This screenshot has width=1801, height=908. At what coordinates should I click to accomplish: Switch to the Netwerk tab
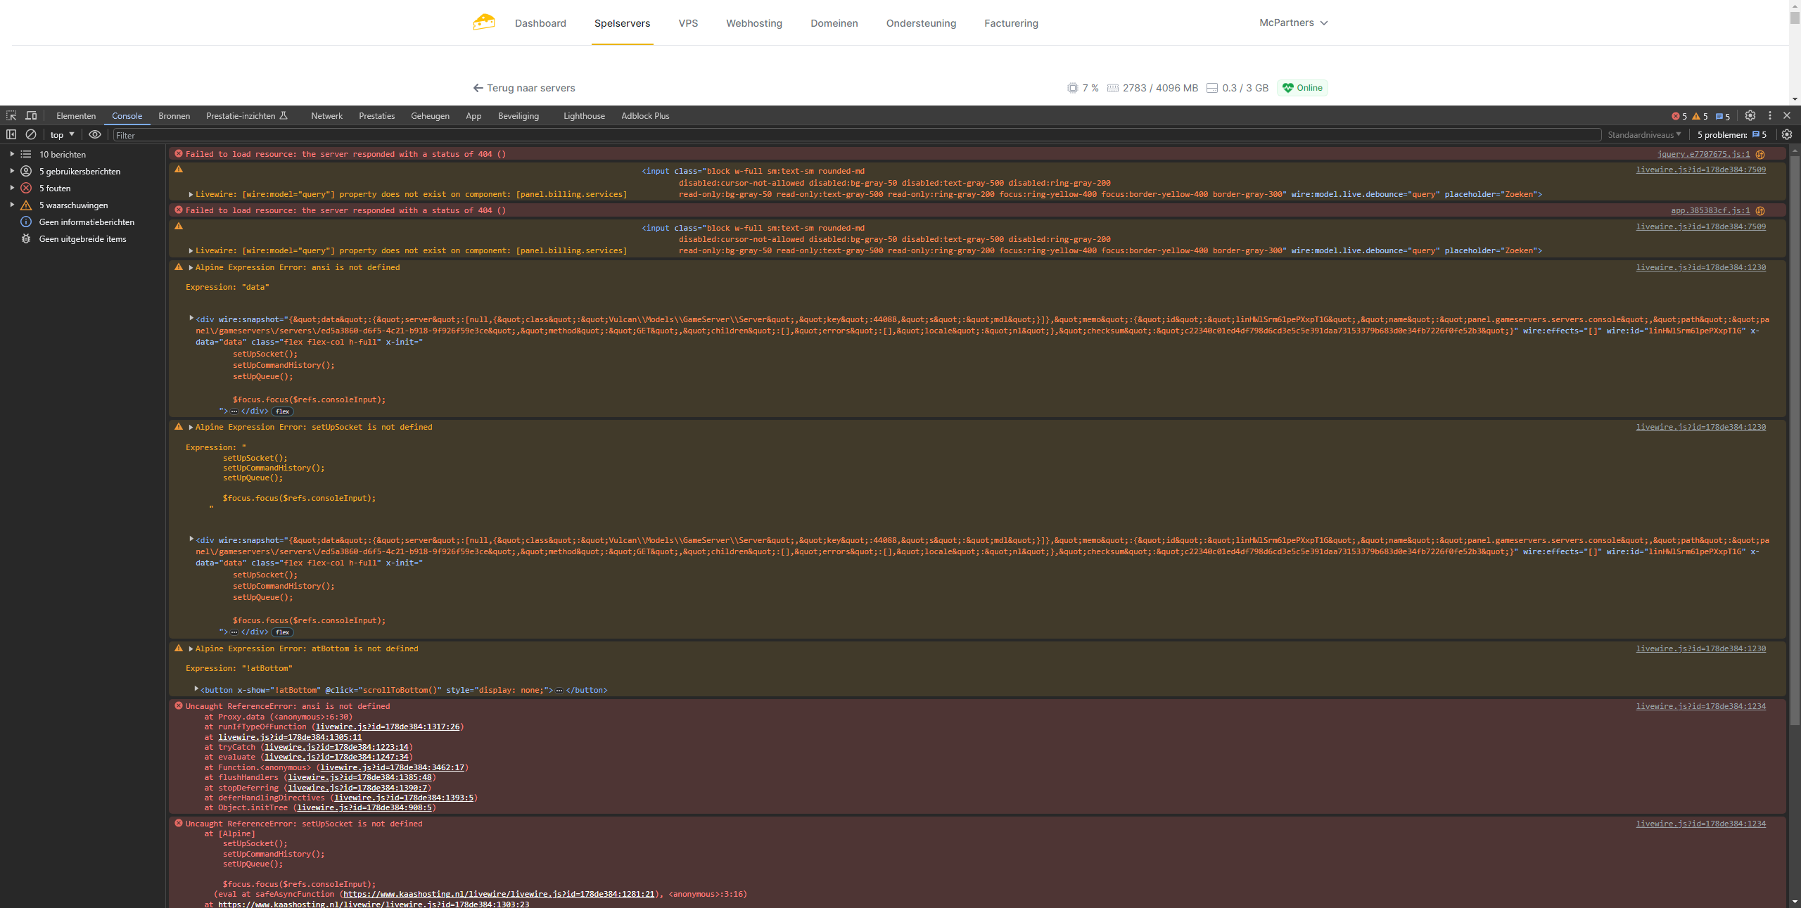(326, 116)
